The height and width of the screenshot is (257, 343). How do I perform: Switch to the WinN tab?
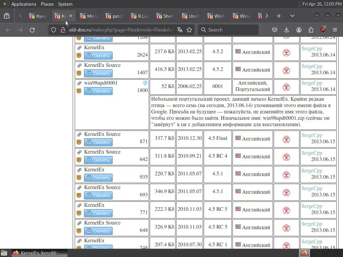216,16
